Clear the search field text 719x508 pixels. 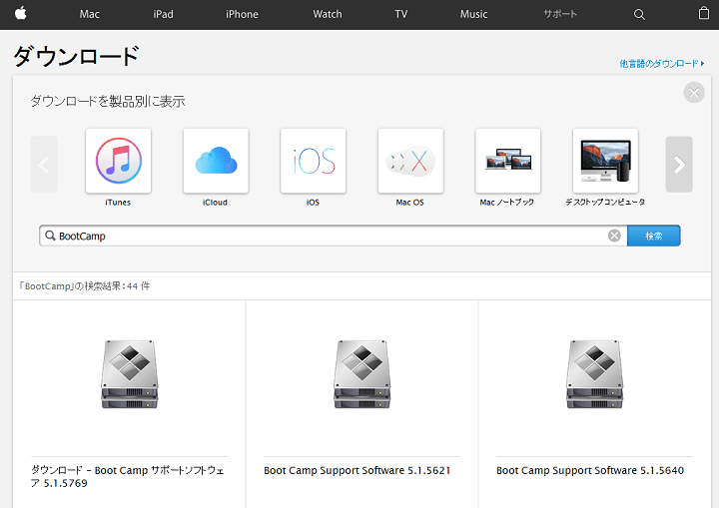click(614, 236)
